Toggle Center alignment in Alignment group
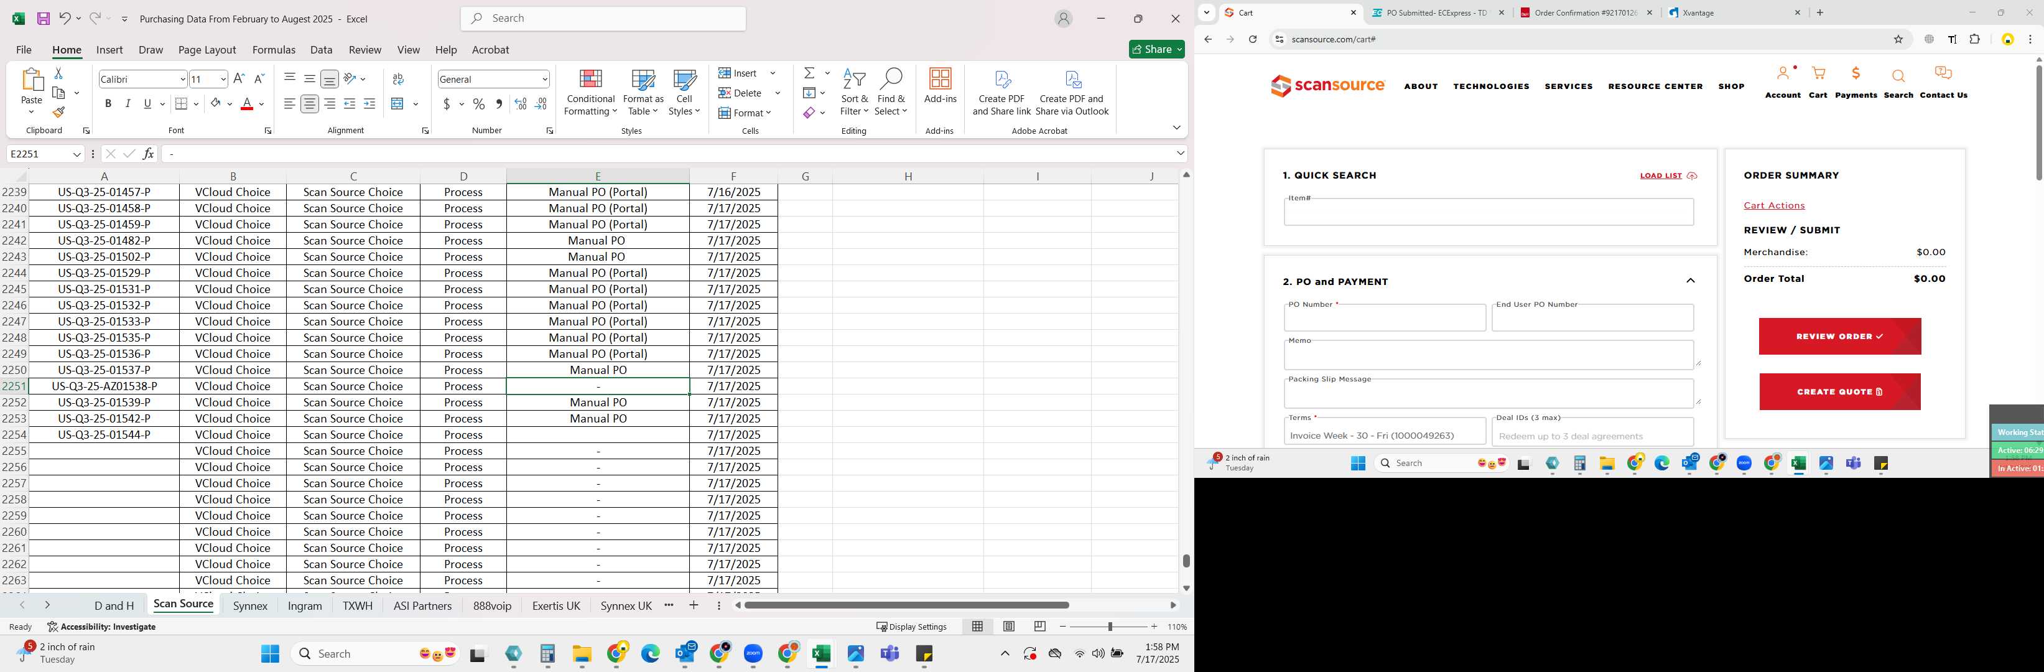 pyautogui.click(x=309, y=104)
